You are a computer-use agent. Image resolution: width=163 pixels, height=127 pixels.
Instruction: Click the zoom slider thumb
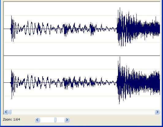[55, 120]
